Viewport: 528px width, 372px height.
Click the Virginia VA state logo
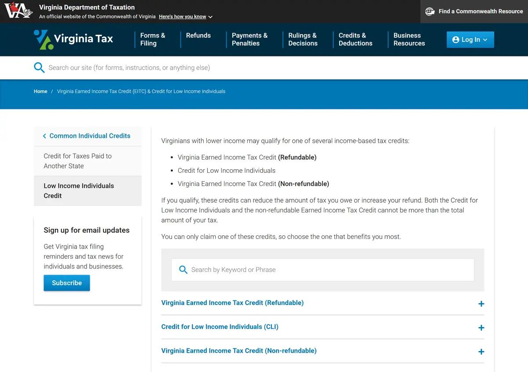click(18, 10)
